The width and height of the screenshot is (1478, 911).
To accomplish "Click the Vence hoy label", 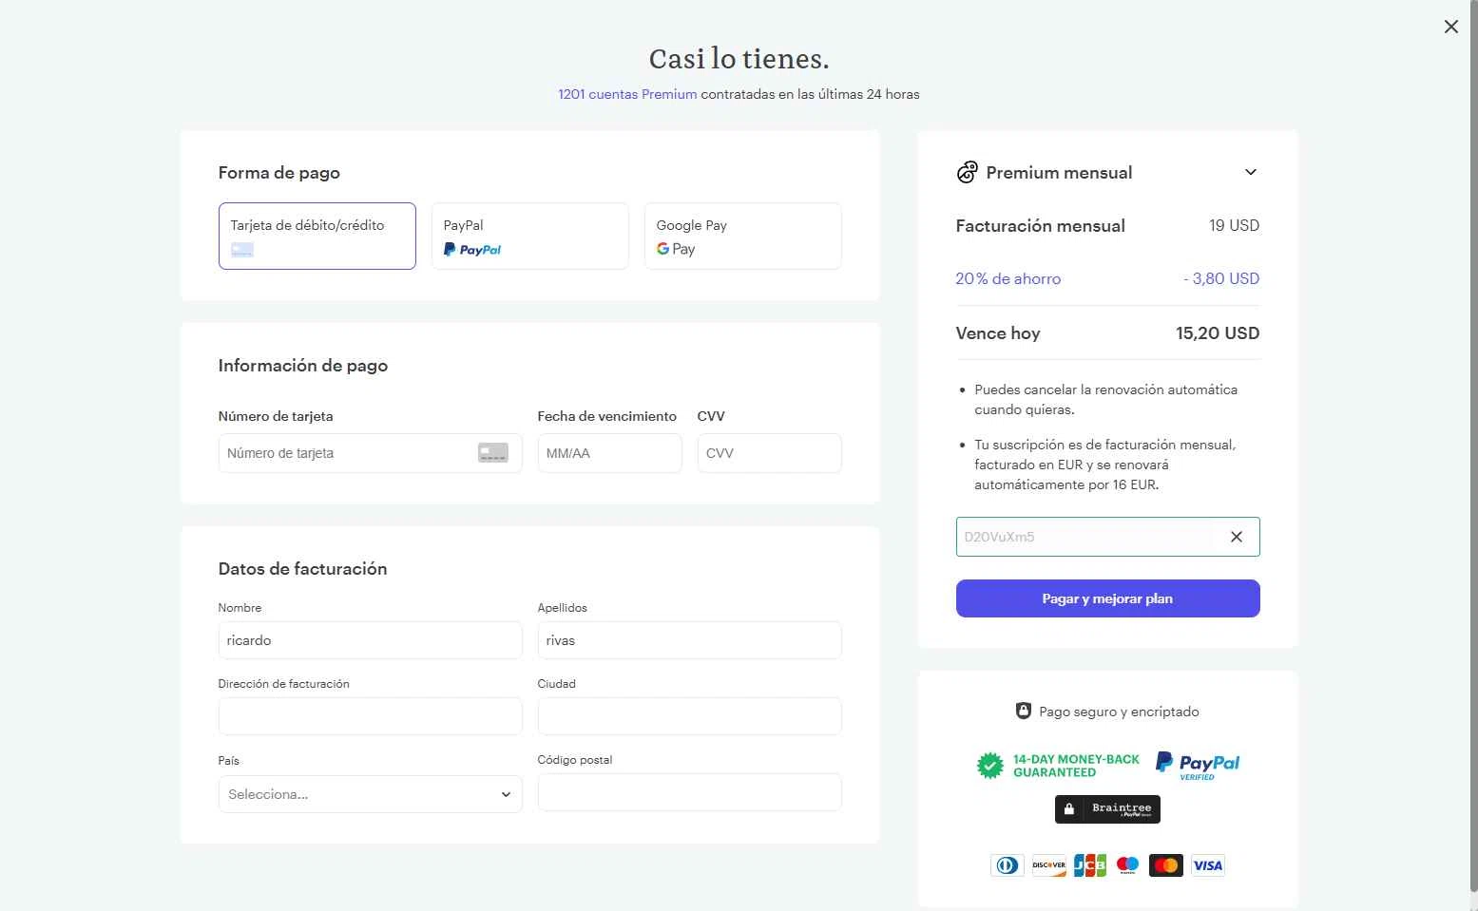I will click(998, 333).
